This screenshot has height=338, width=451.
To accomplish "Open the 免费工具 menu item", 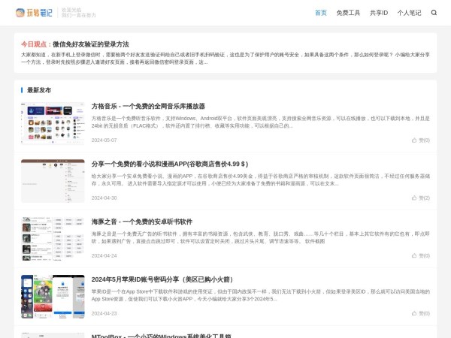I will click(x=348, y=13).
